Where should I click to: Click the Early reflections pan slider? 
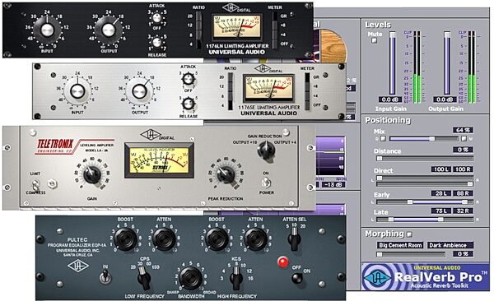click(x=425, y=201)
